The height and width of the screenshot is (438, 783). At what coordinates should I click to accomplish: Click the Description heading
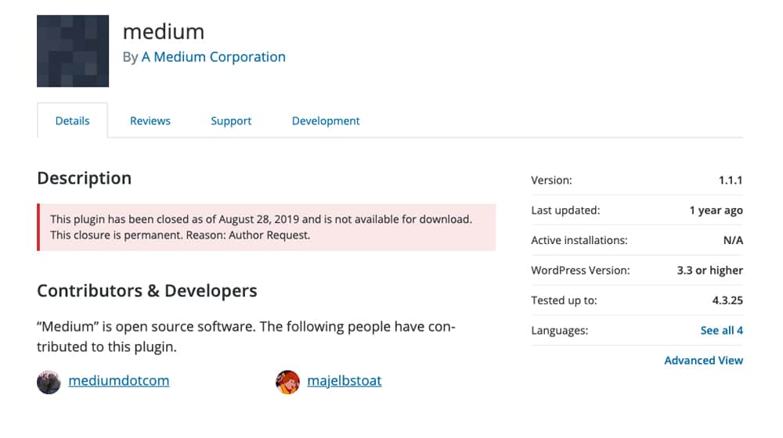tap(84, 178)
